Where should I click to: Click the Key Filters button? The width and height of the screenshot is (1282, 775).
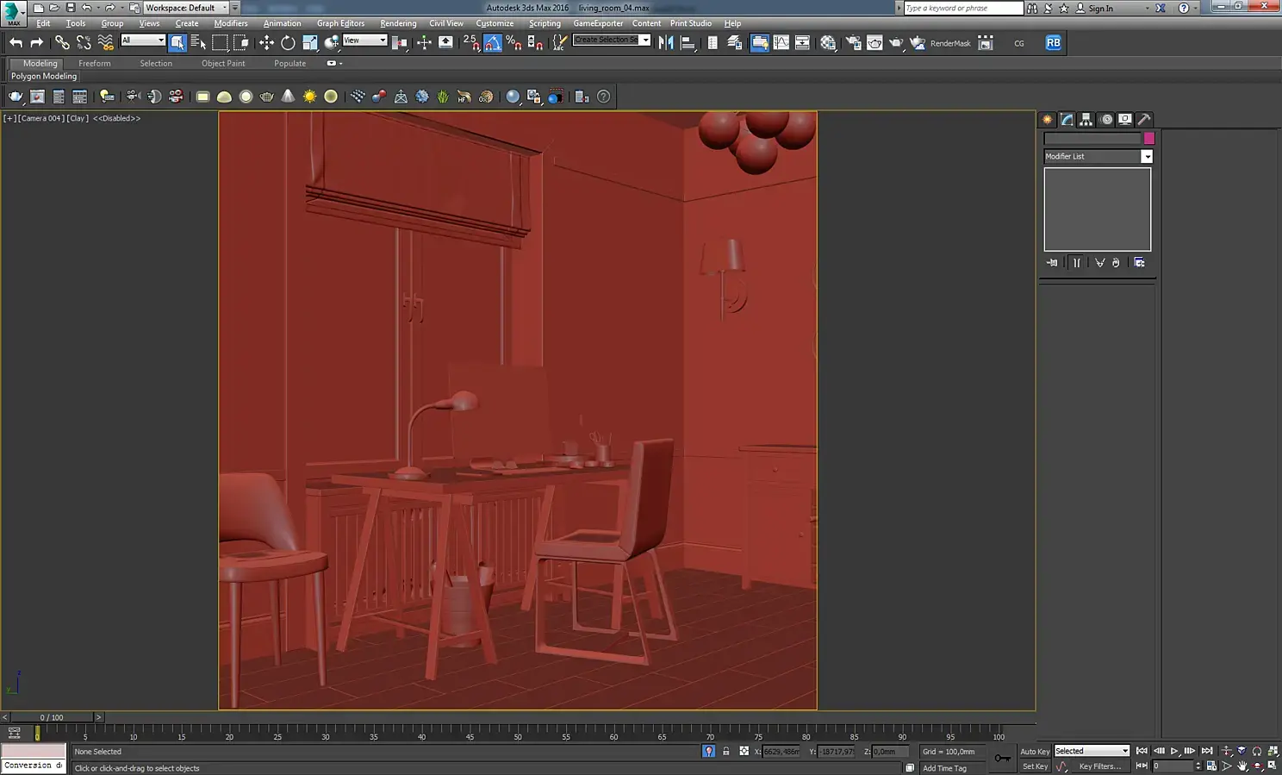[x=1099, y=766]
